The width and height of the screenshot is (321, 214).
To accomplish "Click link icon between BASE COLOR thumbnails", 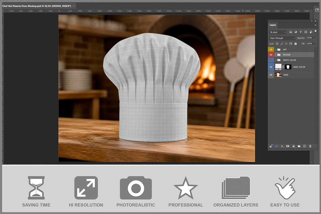I will (x=283, y=67).
